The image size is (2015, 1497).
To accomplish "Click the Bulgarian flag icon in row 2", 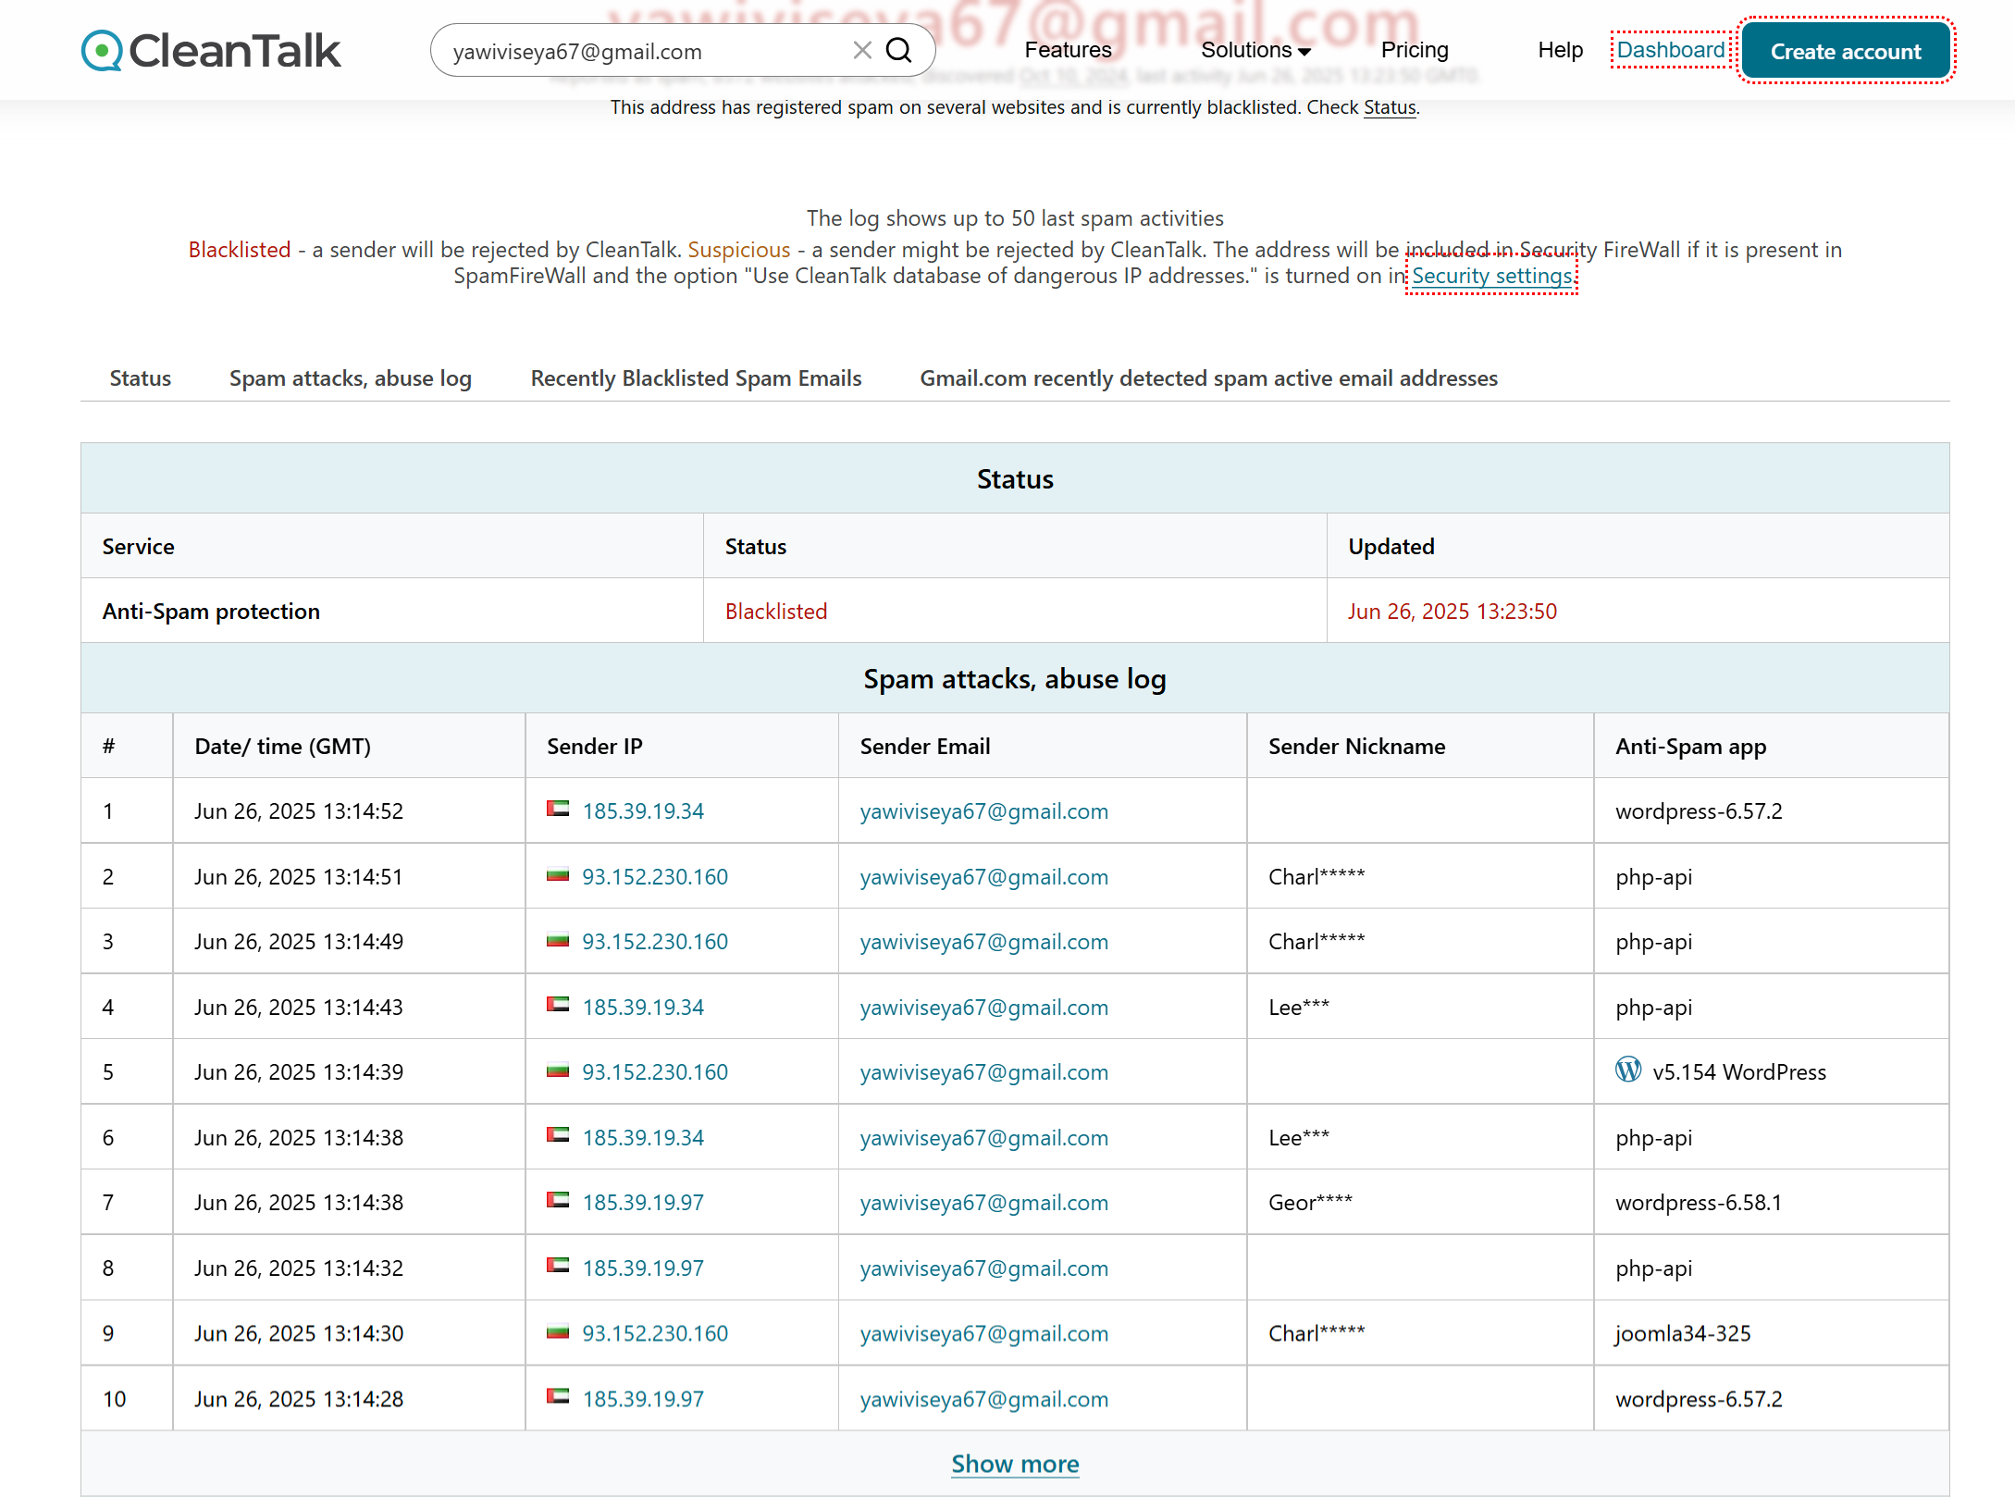I will coord(558,874).
